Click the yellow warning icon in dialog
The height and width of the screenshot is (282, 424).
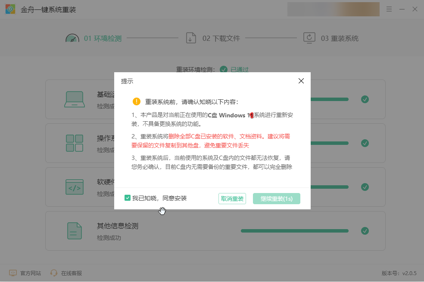[137, 101]
